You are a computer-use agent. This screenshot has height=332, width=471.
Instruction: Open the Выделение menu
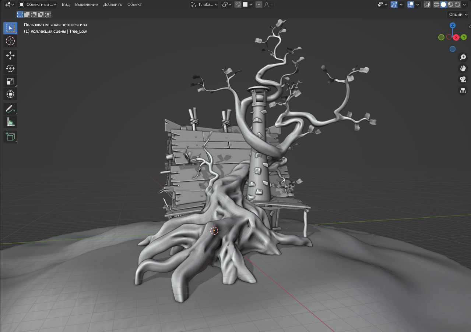(87, 4)
